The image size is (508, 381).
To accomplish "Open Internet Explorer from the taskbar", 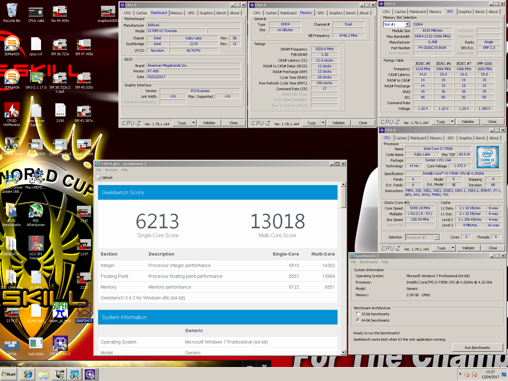I will [x=28, y=375].
